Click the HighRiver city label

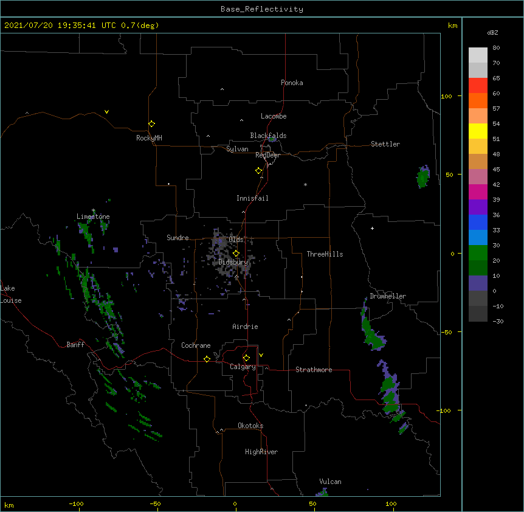pos(261,452)
